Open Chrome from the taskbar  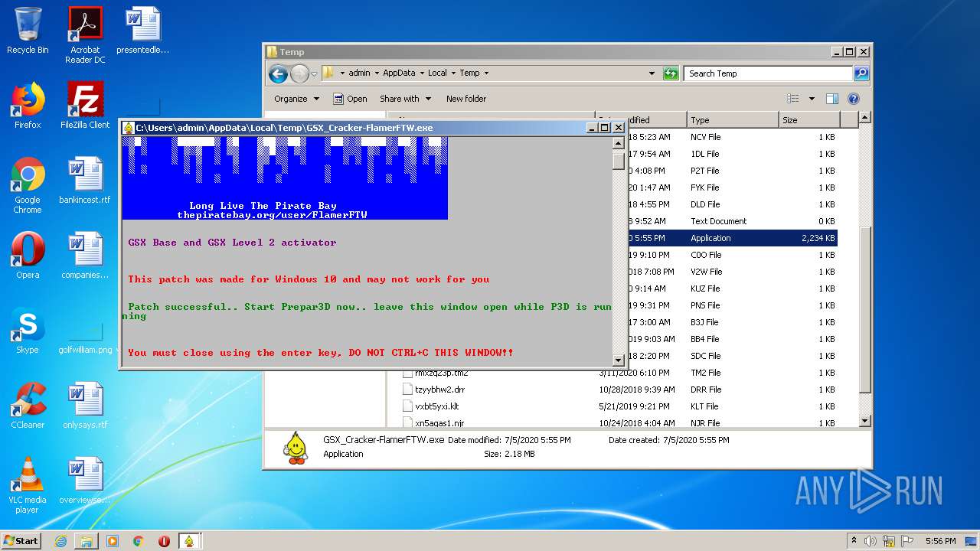[139, 541]
